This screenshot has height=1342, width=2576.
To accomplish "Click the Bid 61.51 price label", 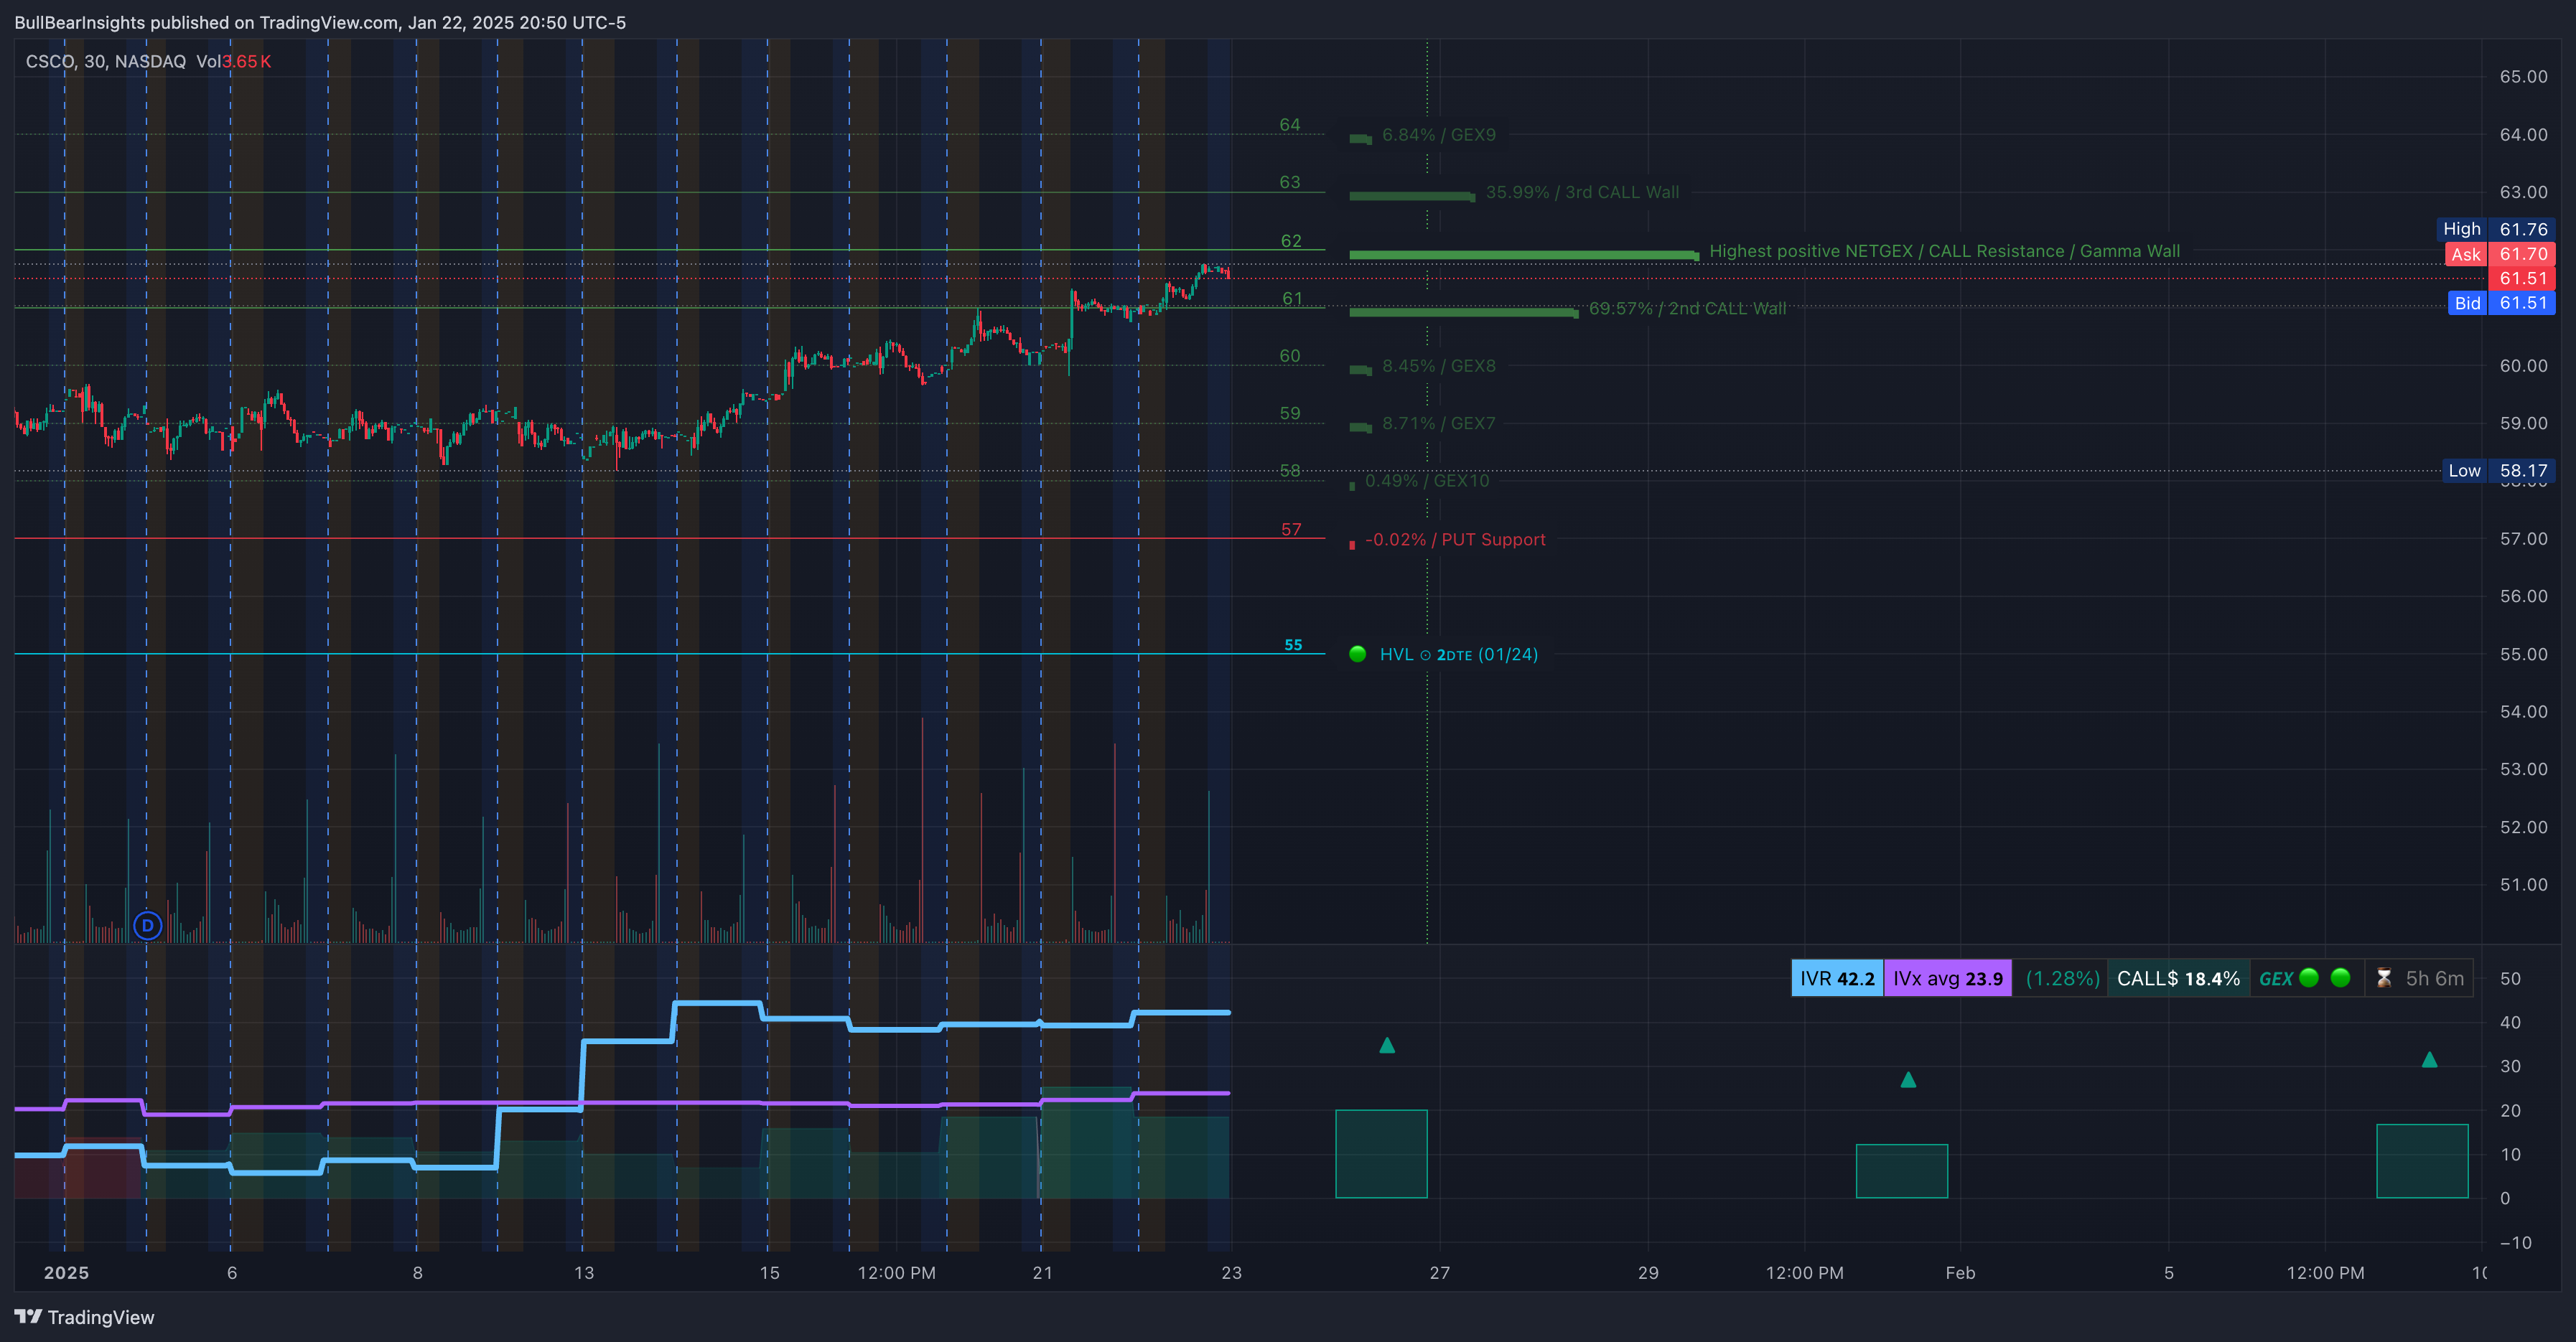I will pos(2501,303).
